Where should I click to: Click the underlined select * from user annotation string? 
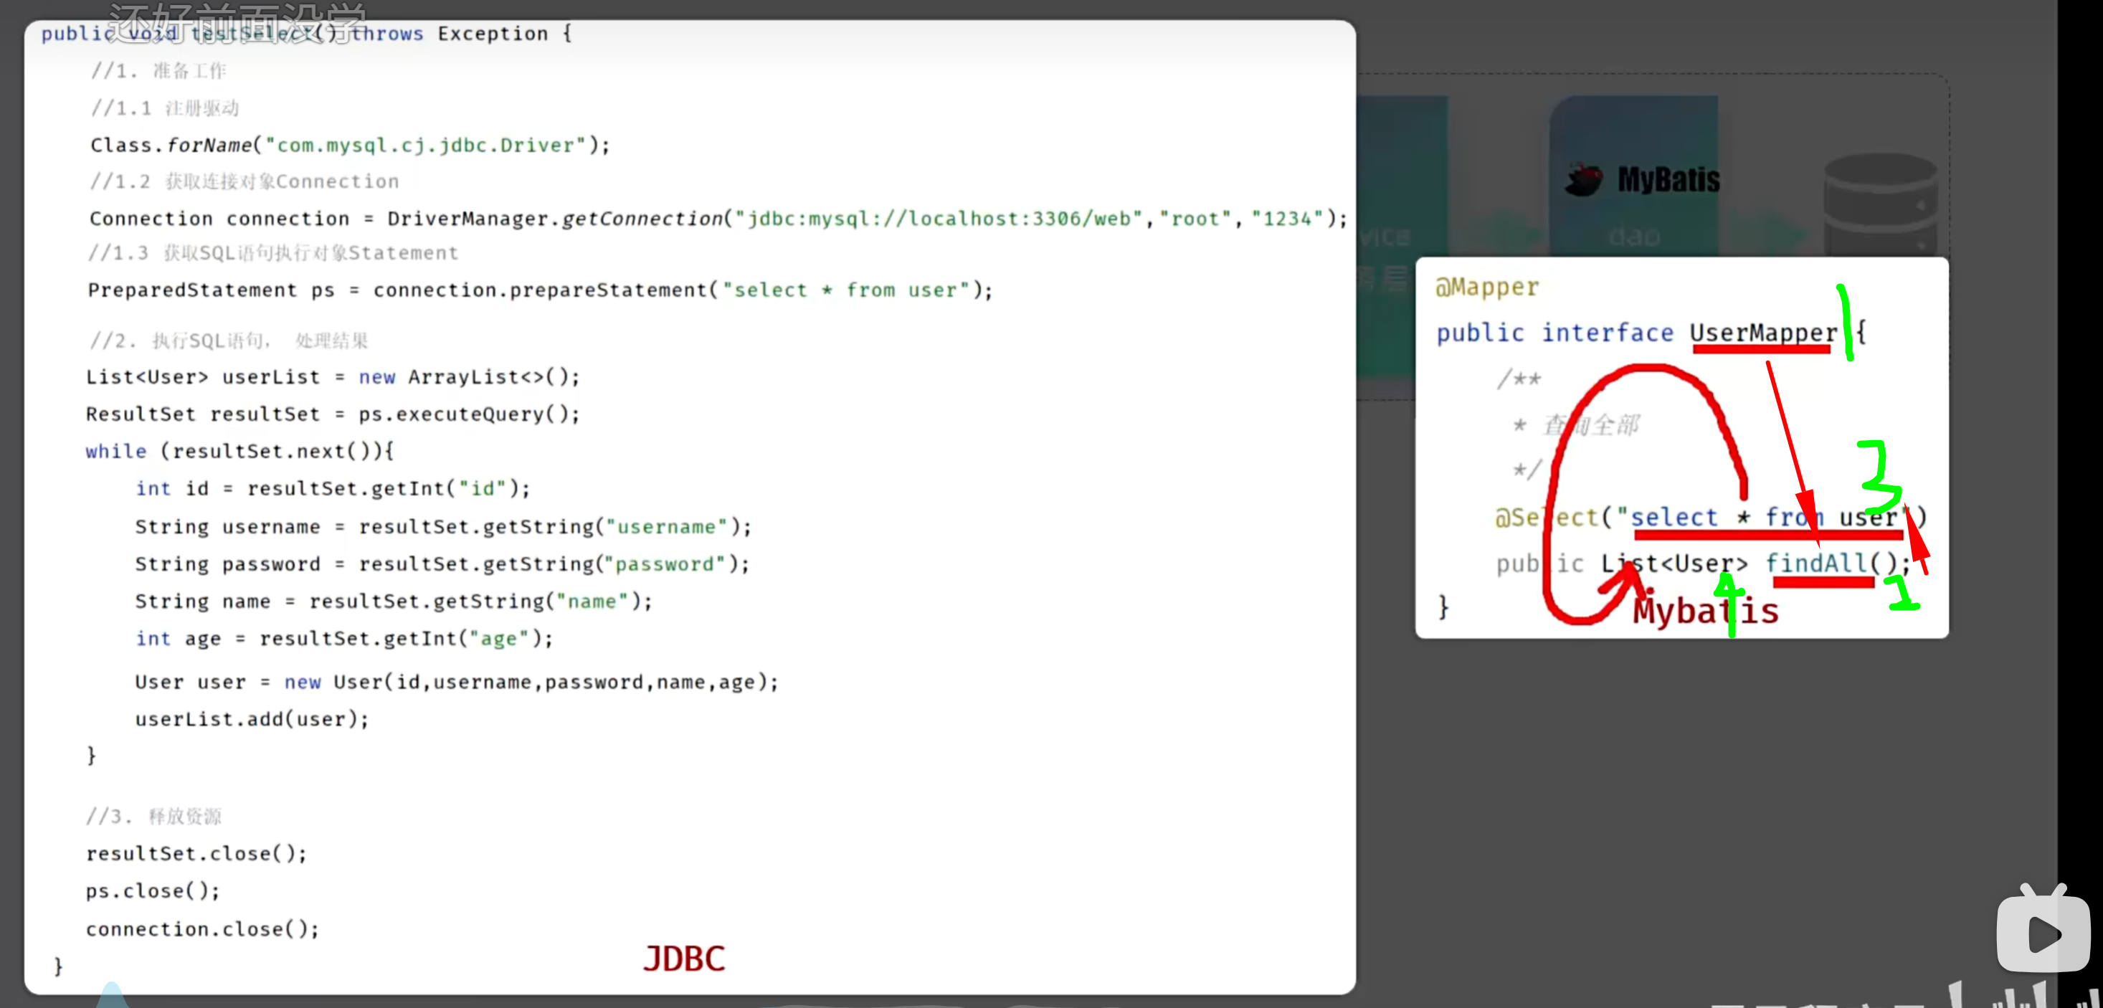click(1767, 518)
